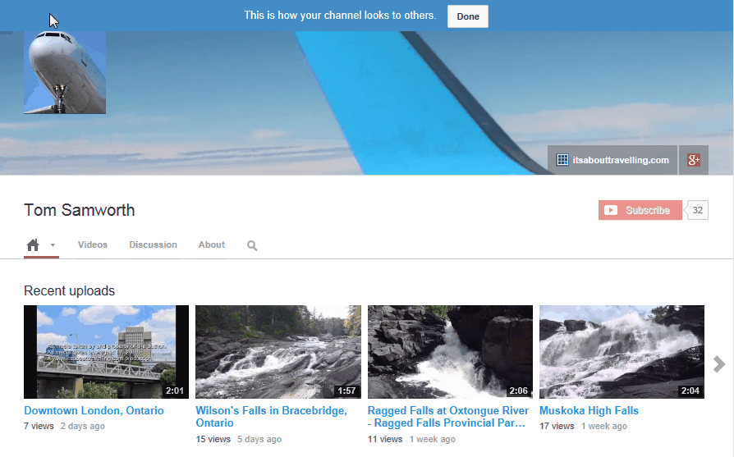
Task: Subscribe to Tom Samworth's channel
Action: point(640,210)
